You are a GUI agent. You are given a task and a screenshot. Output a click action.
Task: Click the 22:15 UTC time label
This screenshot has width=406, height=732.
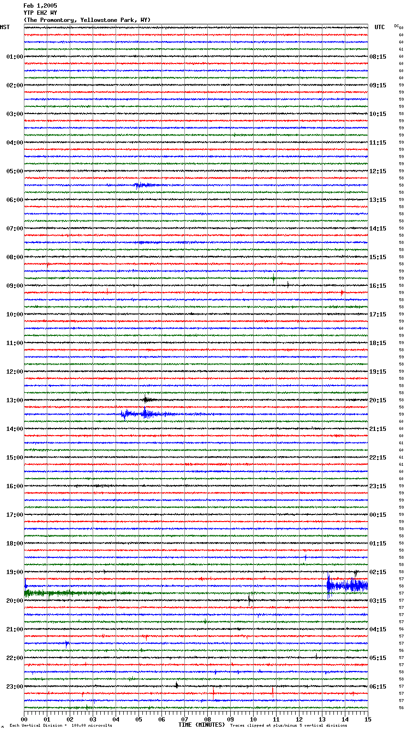point(378,458)
